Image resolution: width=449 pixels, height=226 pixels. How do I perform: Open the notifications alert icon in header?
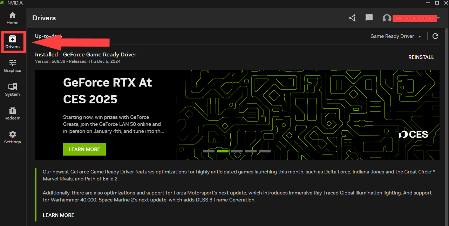[369, 18]
